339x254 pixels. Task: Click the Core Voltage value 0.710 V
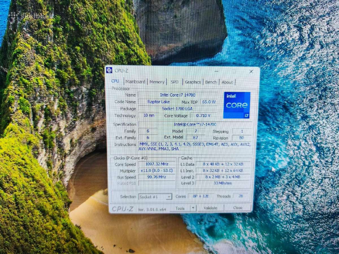[x=204, y=116]
